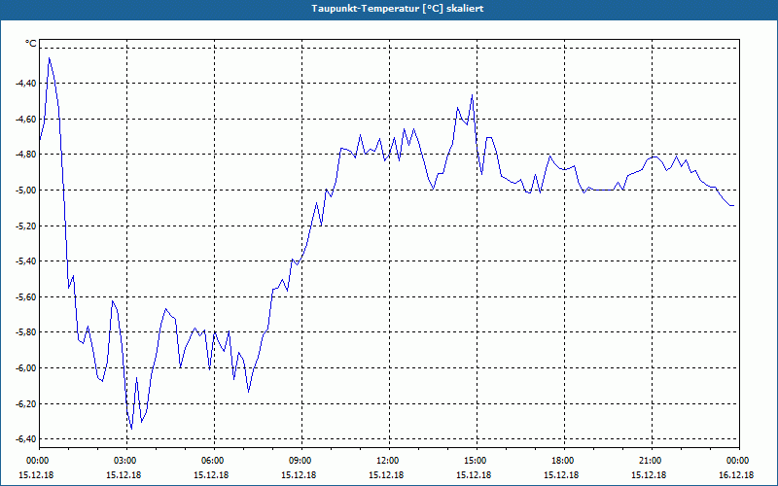This screenshot has width=778, height=486.
Task: Click the 15.12.18 date beneath 12:00
Action: pyautogui.click(x=386, y=475)
